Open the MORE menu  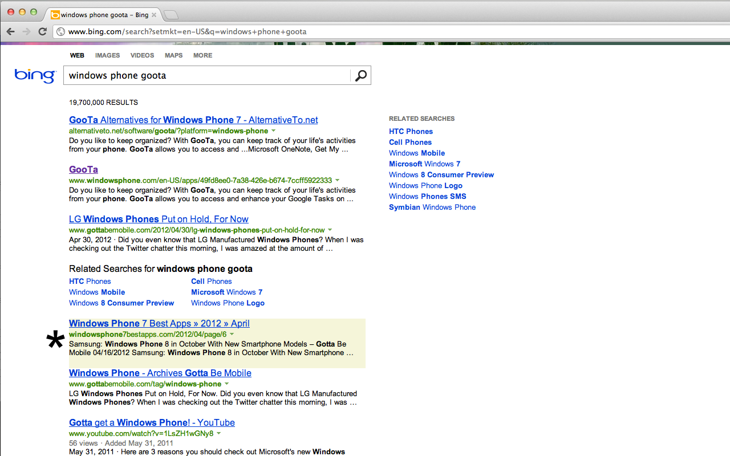tap(202, 55)
